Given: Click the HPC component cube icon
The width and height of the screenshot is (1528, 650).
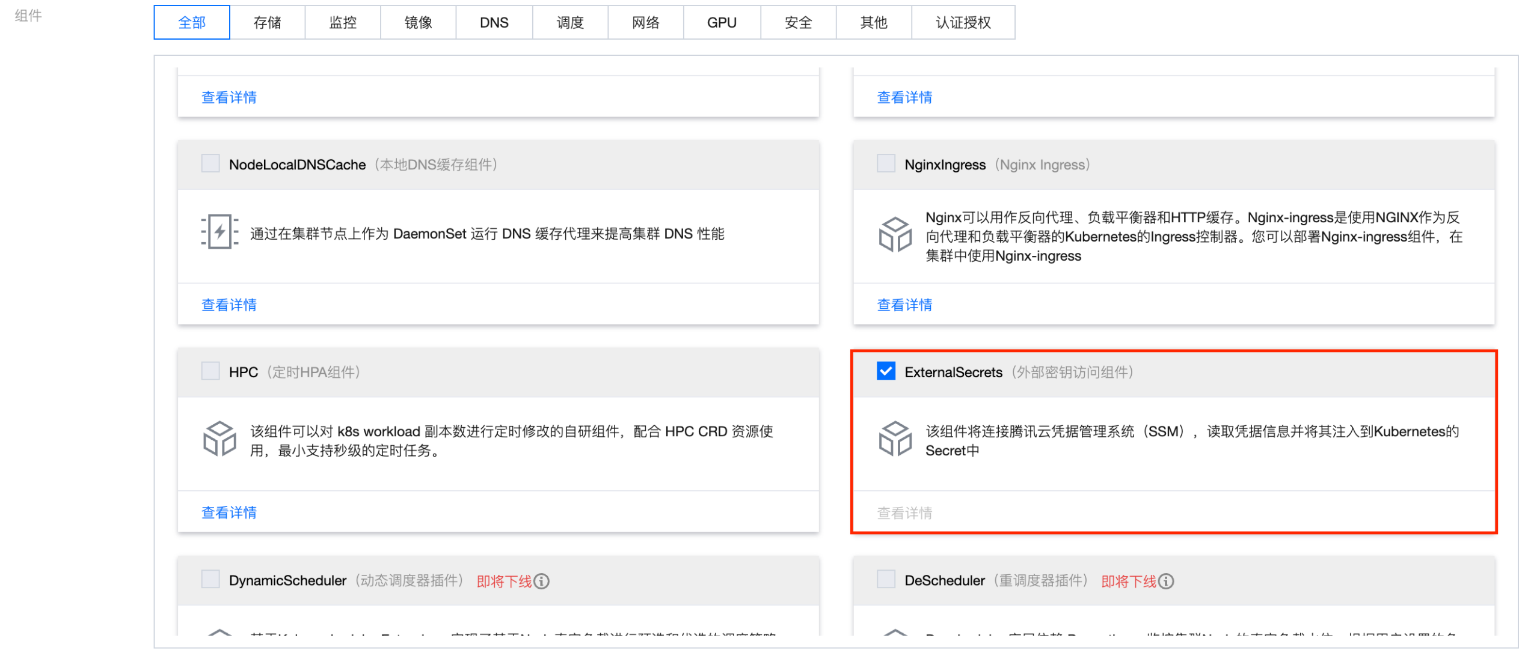Looking at the screenshot, I should point(219,439).
